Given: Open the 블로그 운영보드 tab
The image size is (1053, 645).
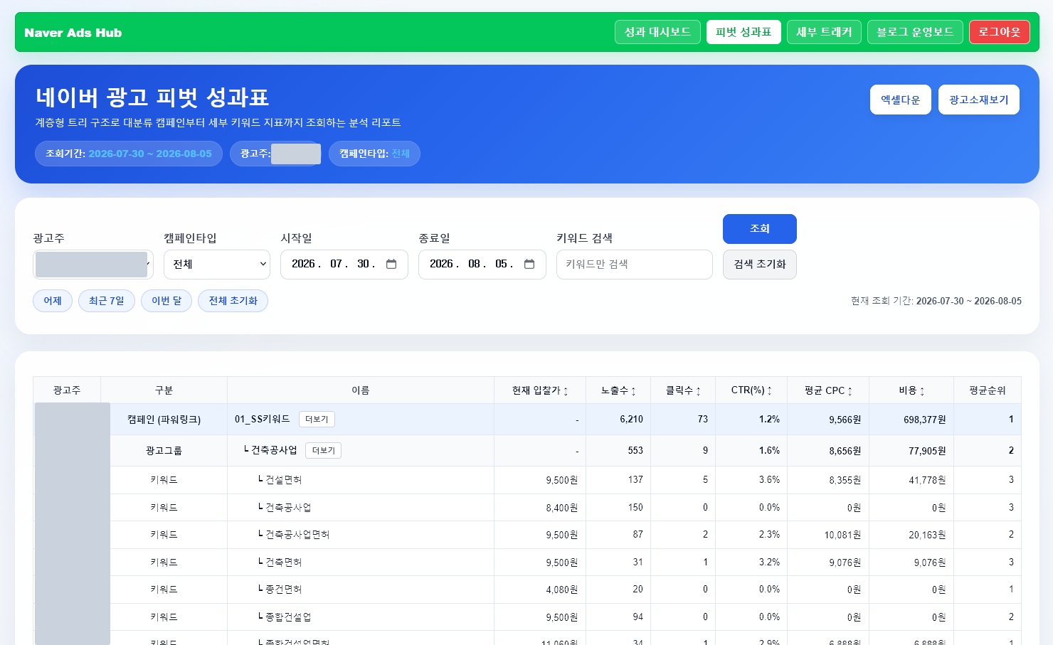Looking at the screenshot, I should (x=915, y=32).
